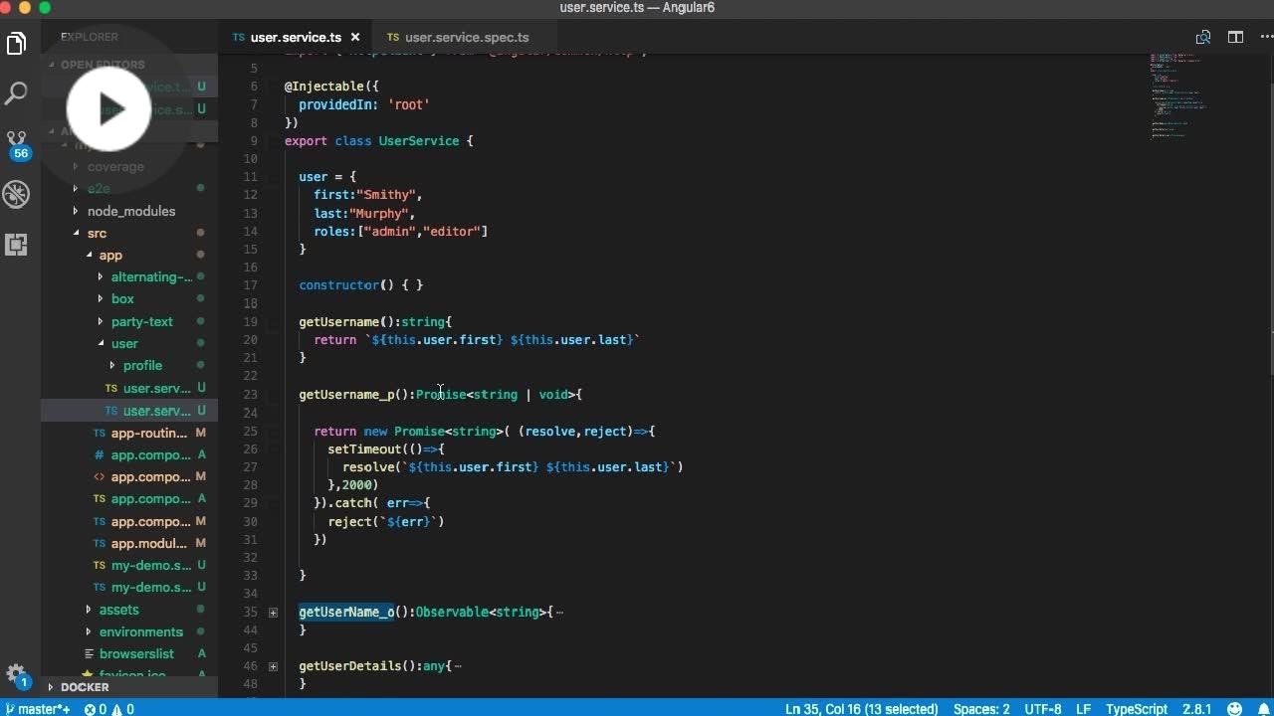Screen dimensions: 1274x716
Task: Click getUsername_p on line 23
Action: [x=346, y=395]
